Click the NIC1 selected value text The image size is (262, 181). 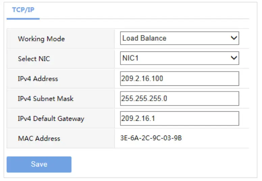pyautogui.click(x=130, y=58)
